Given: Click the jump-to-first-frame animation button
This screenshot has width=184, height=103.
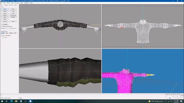Looking at the screenshot, I should (166, 94).
